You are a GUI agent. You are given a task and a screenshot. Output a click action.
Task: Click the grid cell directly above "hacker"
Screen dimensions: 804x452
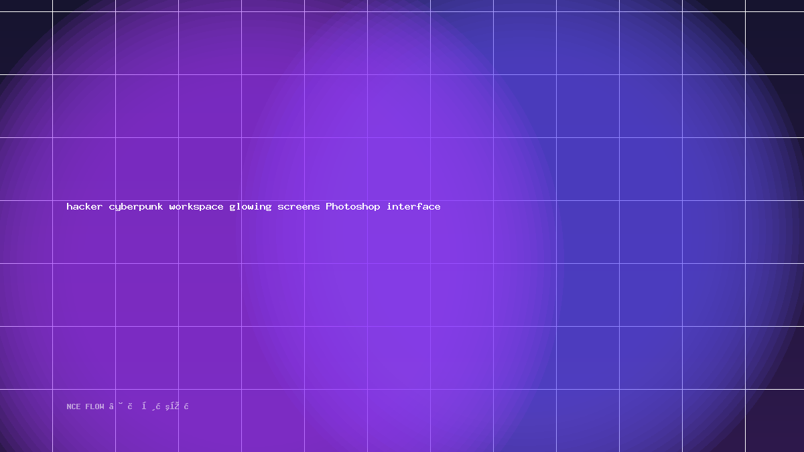click(x=84, y=169)
